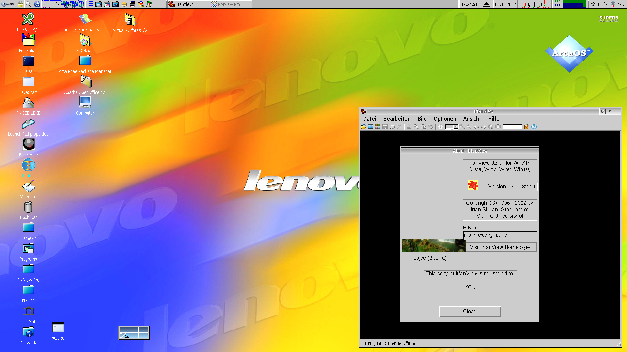The height and width of the screenshot is (352, 627).
Task: Click the virtual desktop pager widget
Action: pos(134,332)
